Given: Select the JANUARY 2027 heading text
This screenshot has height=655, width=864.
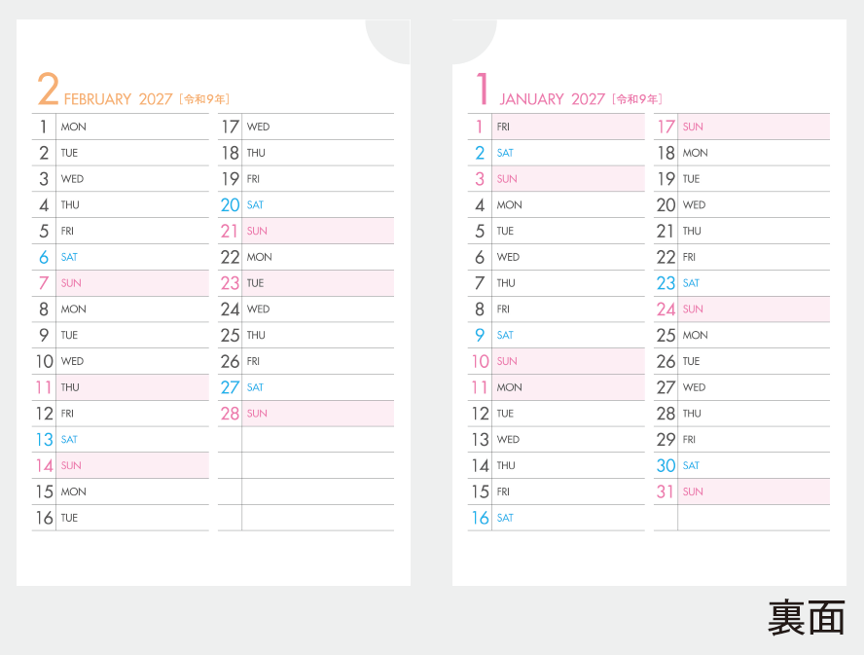Looking at the screenshot, I should tap(552, 99).
